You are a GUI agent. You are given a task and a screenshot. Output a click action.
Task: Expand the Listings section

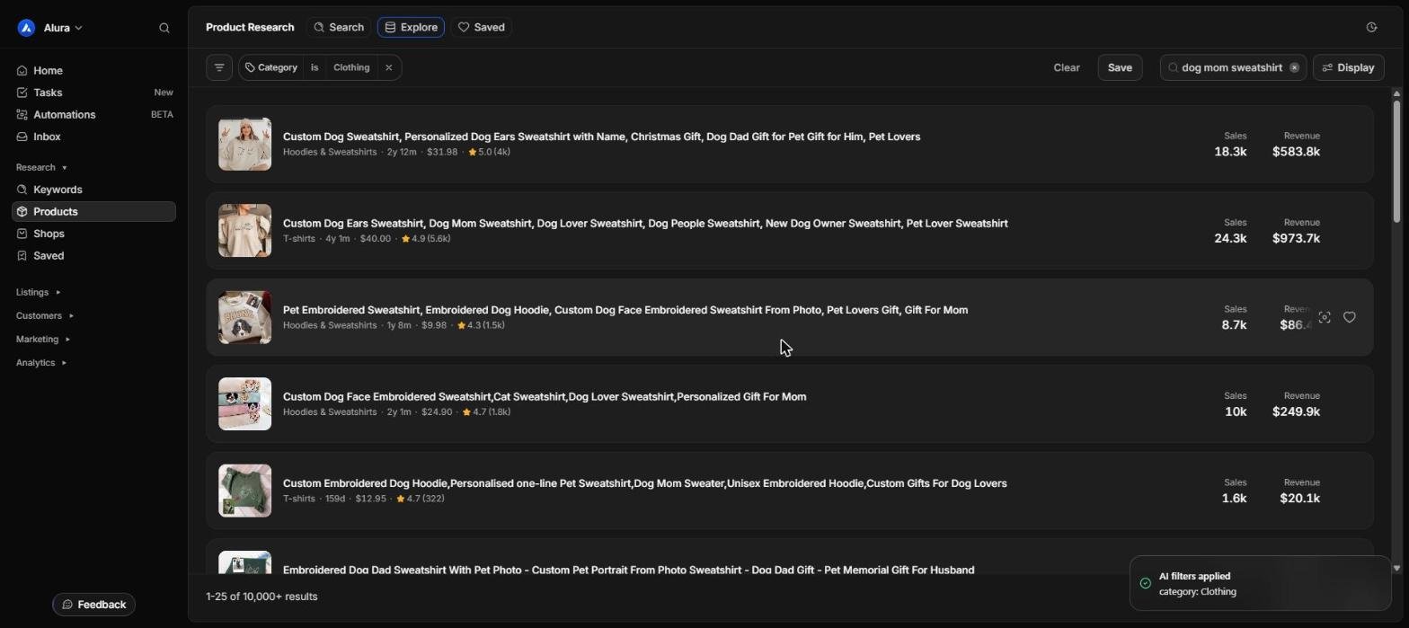(x=38, y=292)
